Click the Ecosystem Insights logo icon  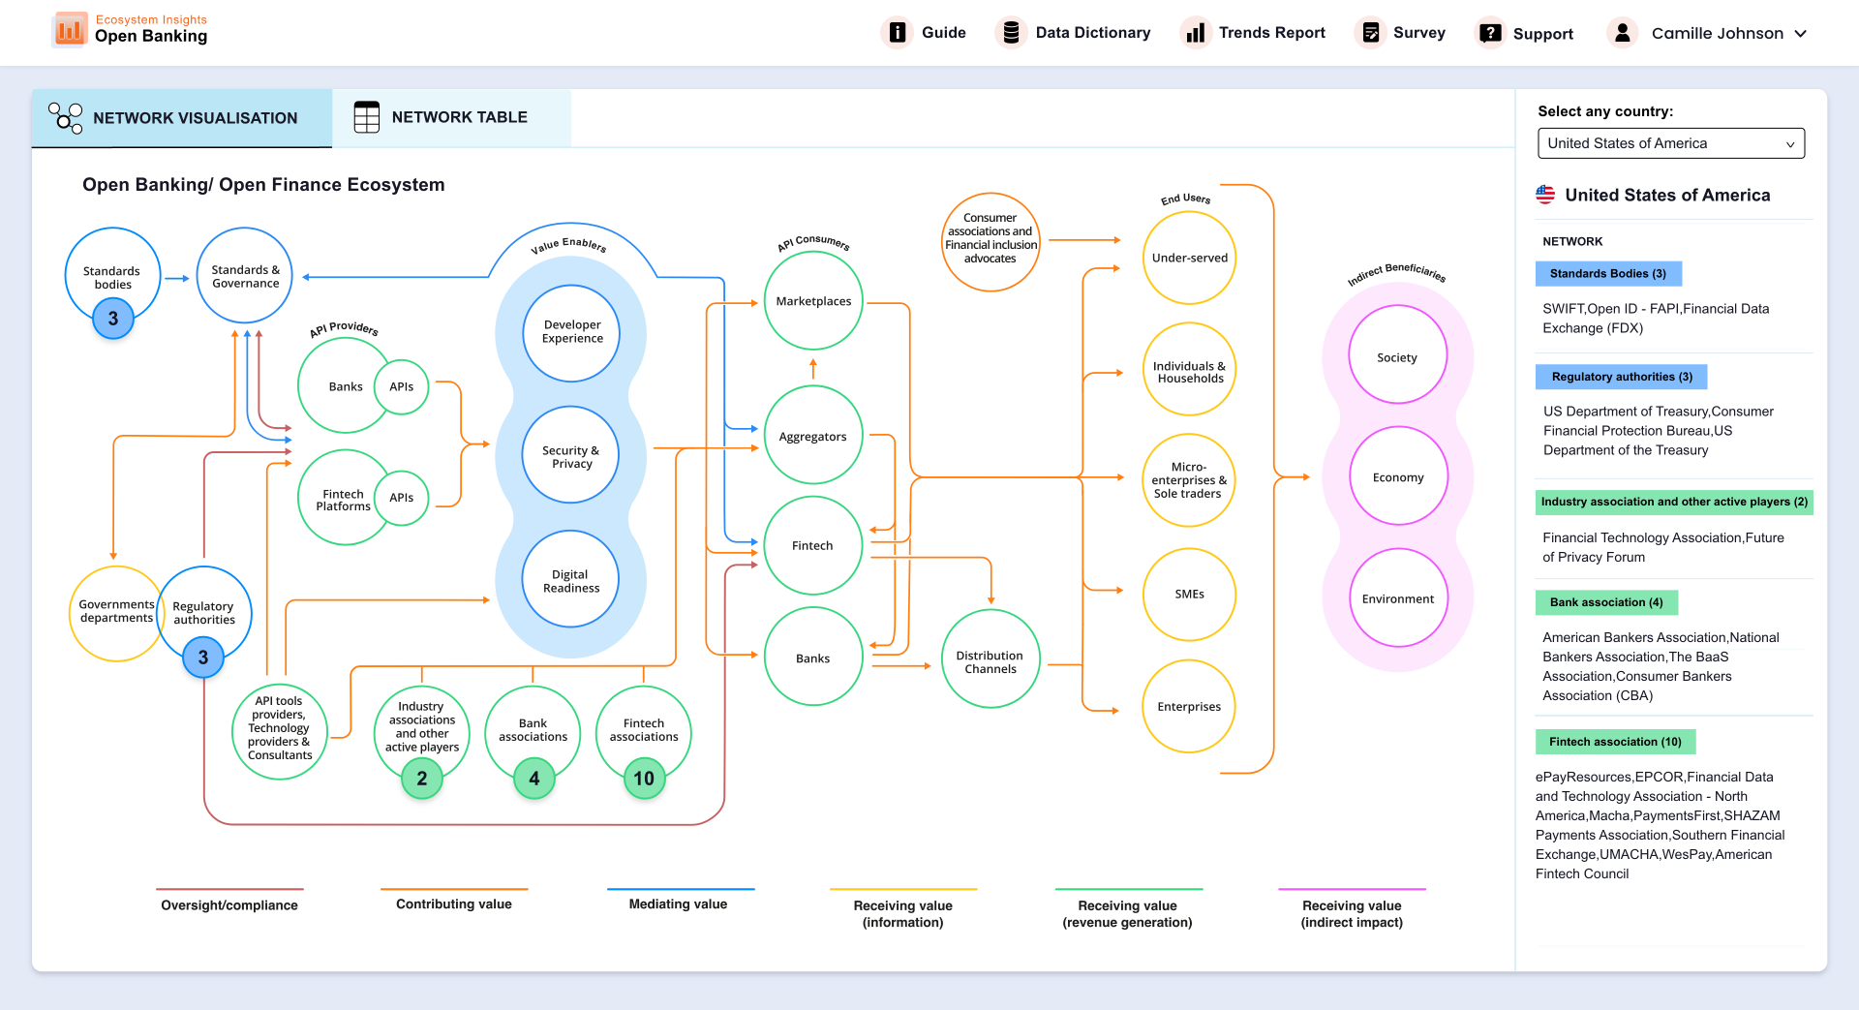click(x=70, y=30)
